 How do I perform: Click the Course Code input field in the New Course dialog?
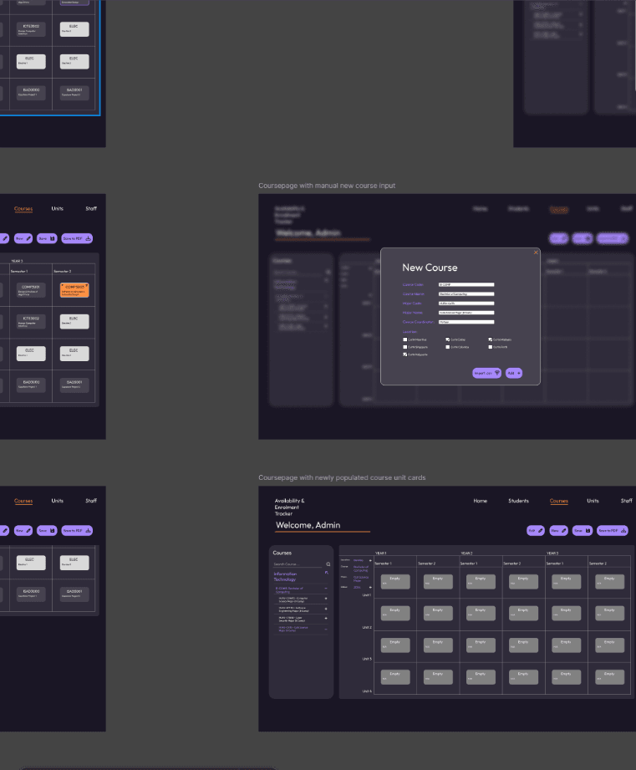(x=466, y=284)
